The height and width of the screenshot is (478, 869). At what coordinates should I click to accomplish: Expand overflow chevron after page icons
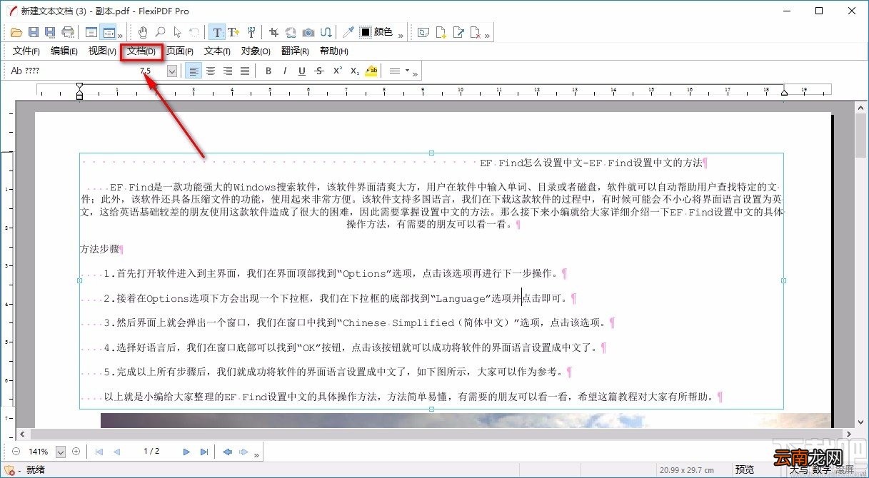click(x=488, y=35)
